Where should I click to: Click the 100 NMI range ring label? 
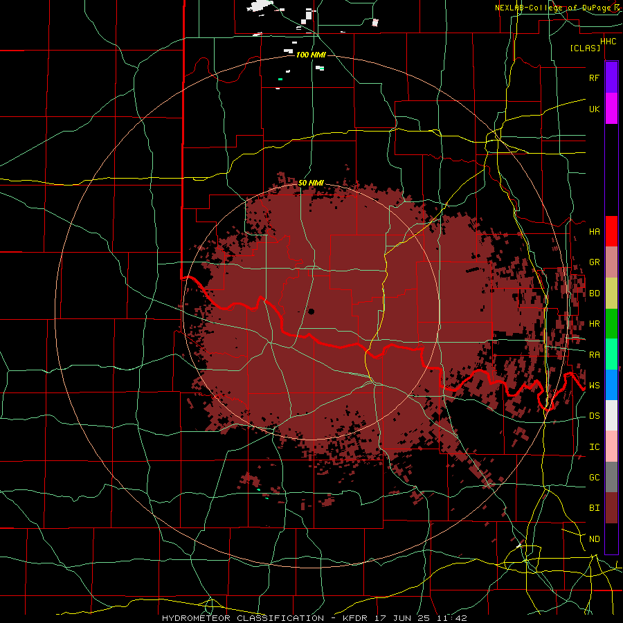tap(311, 55)
